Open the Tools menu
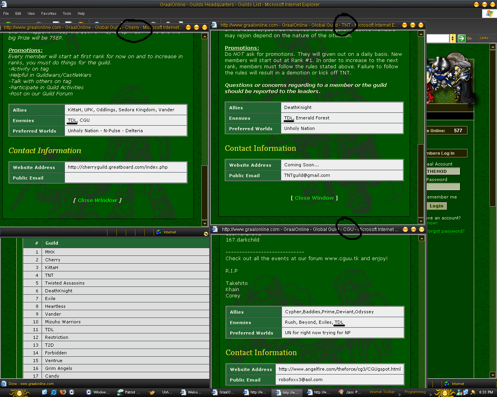 [x=67, y=14]
